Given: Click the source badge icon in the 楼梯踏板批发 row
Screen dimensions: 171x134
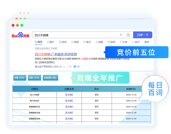Looking at the screenshot, I should 69,107.
